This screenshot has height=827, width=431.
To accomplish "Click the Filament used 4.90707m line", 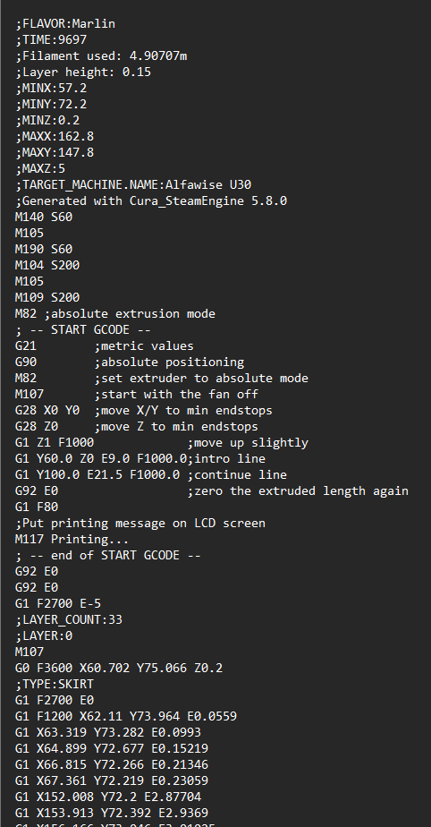I will pos(101,55).
